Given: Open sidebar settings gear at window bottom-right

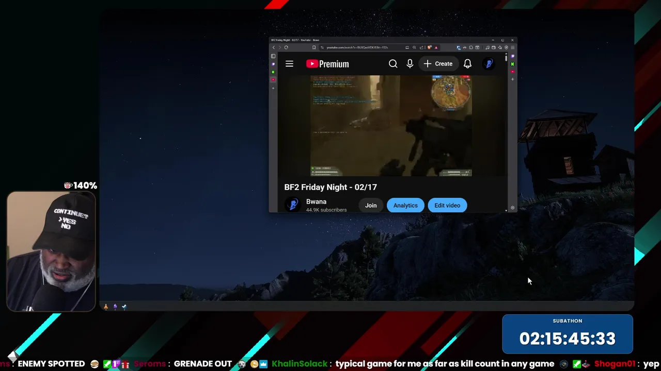Looking at the screenshot, I should [512, 208].
